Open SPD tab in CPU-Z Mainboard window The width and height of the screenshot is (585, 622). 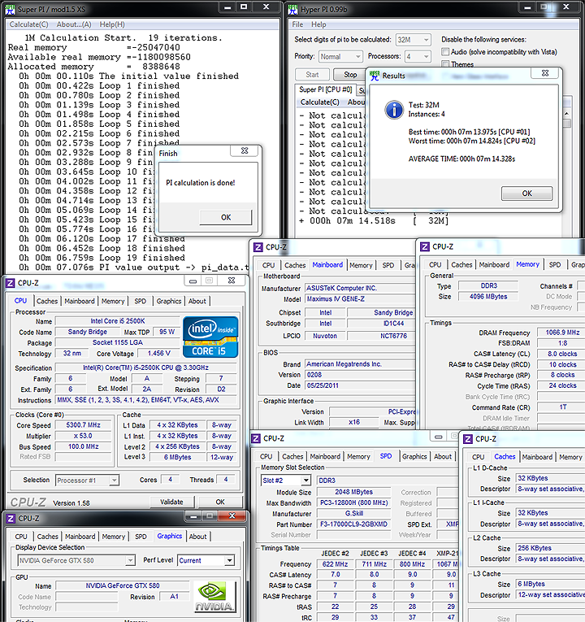pyautogui.click(x=388, y=265)
